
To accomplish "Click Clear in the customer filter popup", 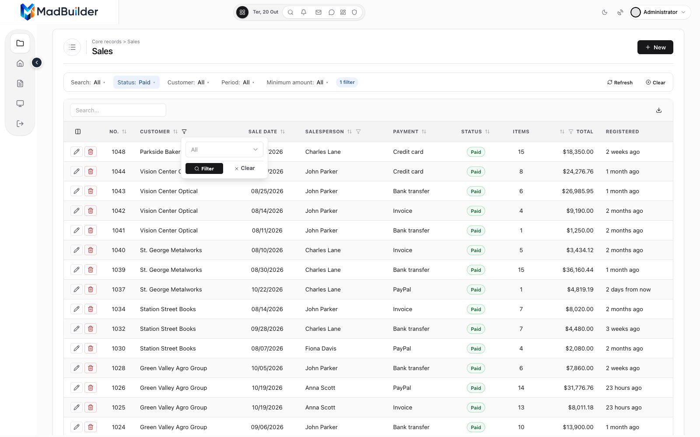I will coord(245,168).
